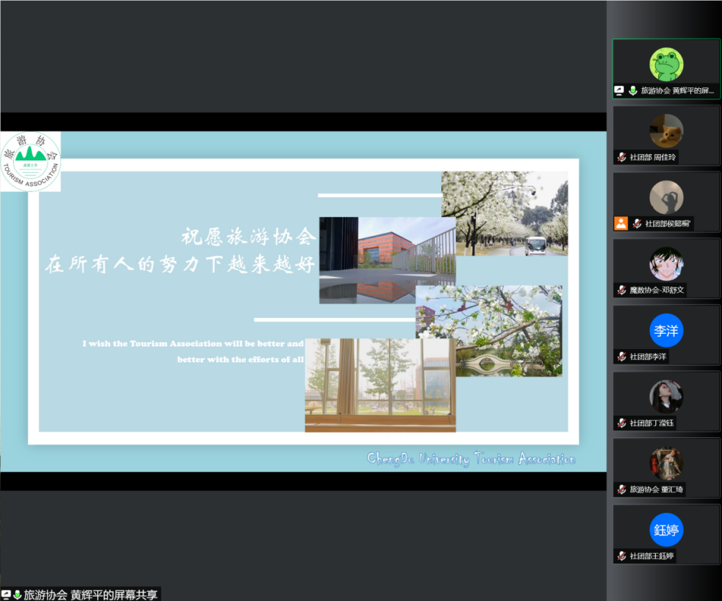Click the muted mic icon beside 社团部丁滢钰

[622, 423]
